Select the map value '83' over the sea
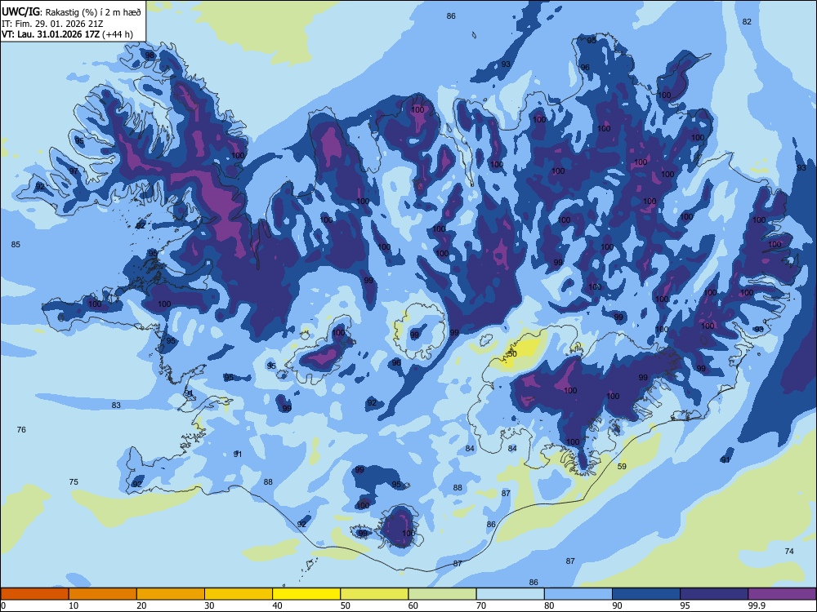Screen dimensions: 817x612 [x=116, y=405]
